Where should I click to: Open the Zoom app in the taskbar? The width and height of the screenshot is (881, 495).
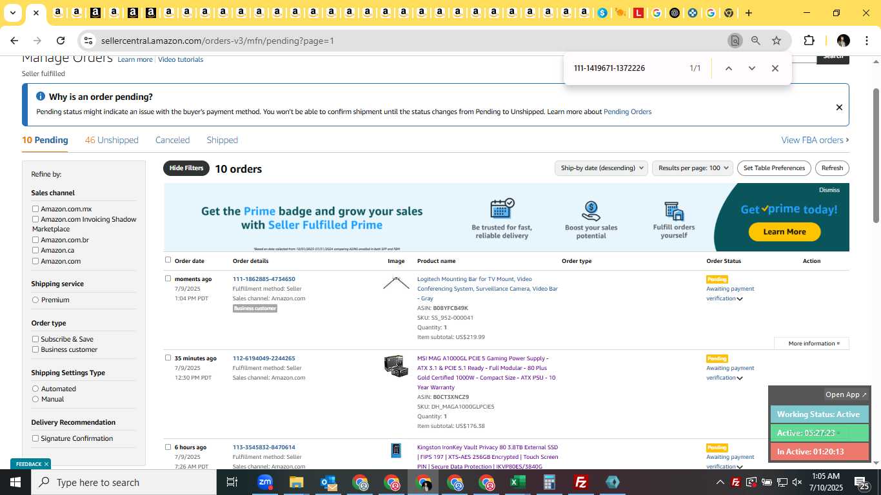tap(264, 482)
